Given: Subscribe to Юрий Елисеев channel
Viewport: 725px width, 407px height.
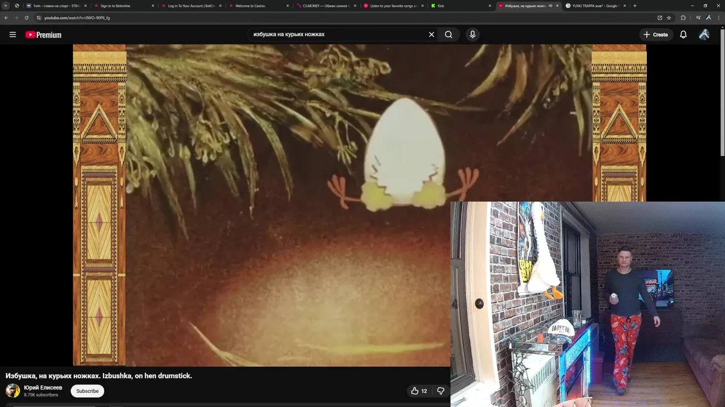Looking at the screenshot, I should 87,391.
